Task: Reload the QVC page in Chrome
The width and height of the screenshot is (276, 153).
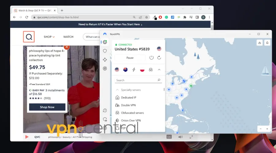Action: [x=27, y=17]
